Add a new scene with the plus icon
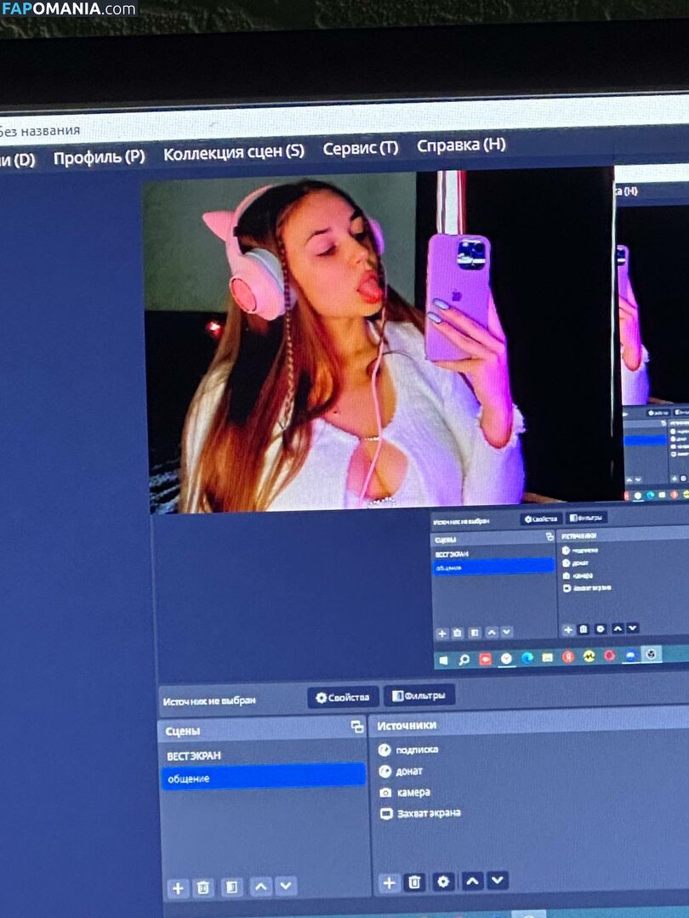This screenshot has height=918, width=689. (178, 887)
